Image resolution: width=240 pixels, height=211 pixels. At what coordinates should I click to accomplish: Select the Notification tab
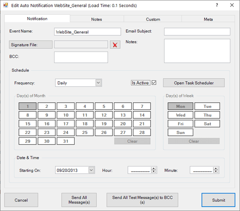37,18
